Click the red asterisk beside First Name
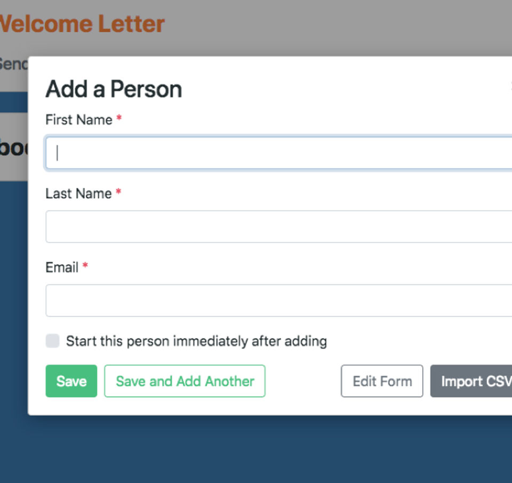Viewport: 512px width, 483px height. [119, 118]
